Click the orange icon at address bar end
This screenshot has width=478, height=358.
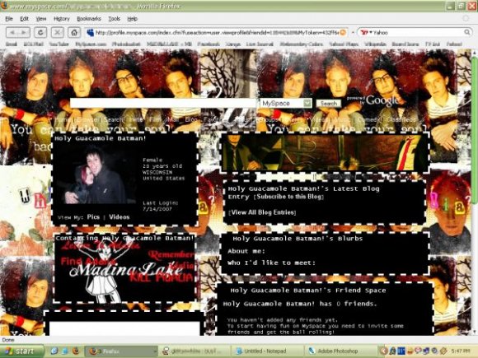pyautogui.click(x=343, y=32)
